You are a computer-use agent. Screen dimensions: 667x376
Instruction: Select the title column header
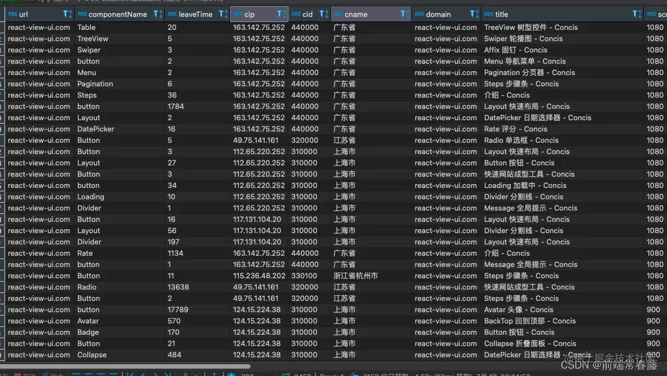(x=562, y=14)
